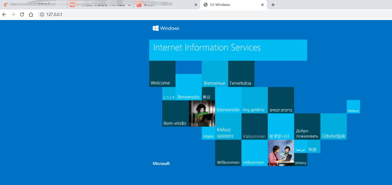The image size is (392, 185).
Task: Switch to the IIS Windows tab
Action: coord(233,5)
